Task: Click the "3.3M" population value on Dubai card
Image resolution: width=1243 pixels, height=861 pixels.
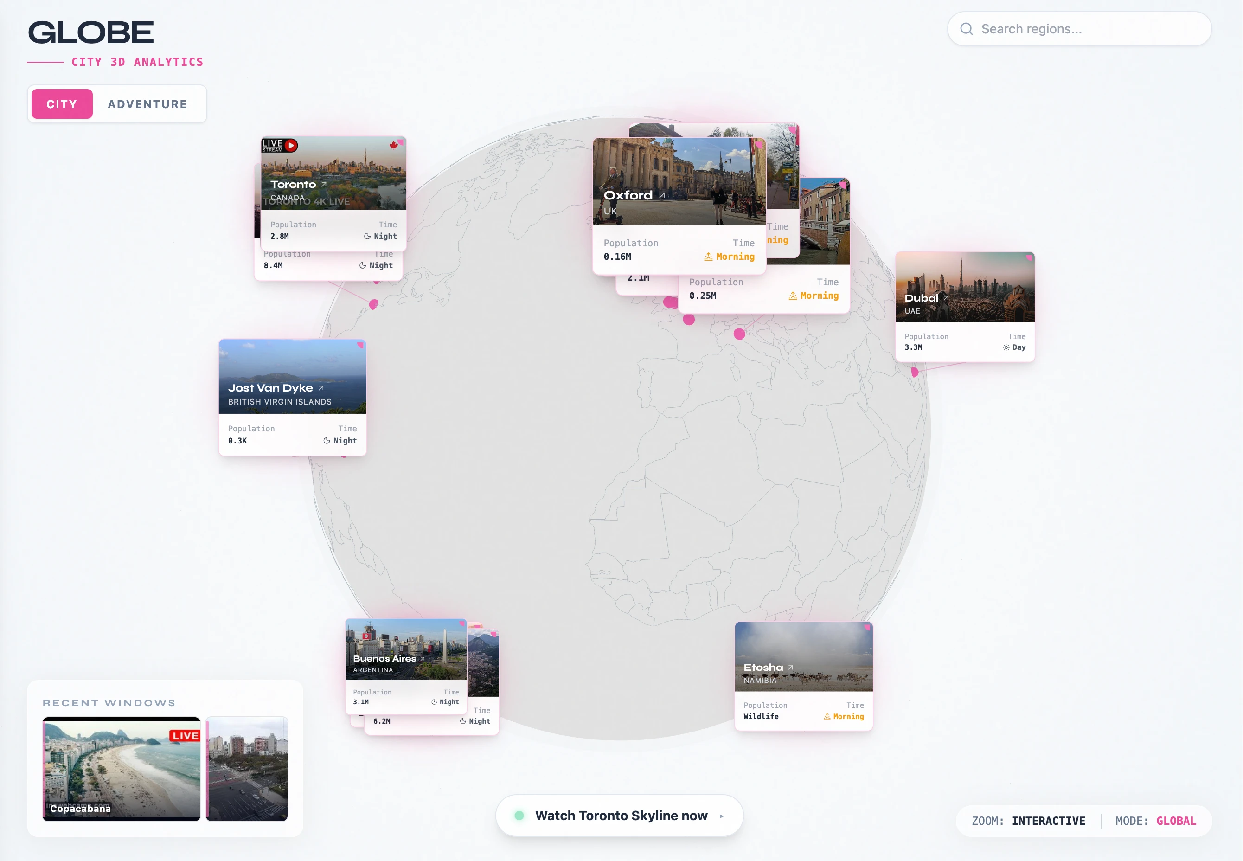Action: (x=914, y=347)
